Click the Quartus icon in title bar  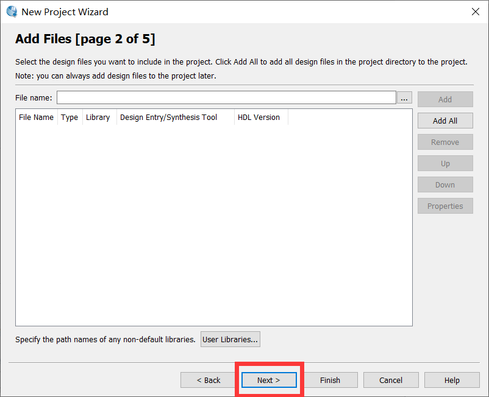[12, 12]
